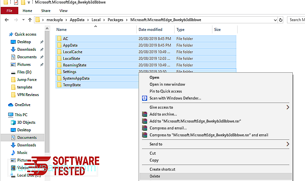Viewport: 305px width, 181px height.
Task: Switch to the View ribbon tab
Action: (63, 11)
